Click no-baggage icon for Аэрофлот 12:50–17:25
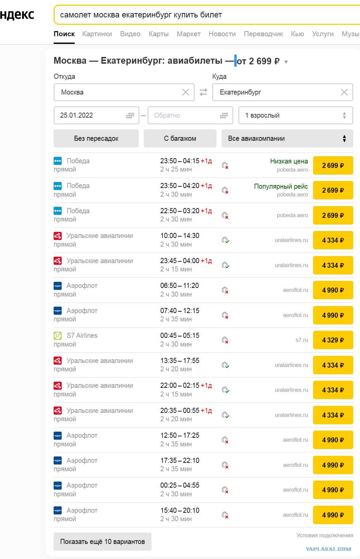Viewport: 360px width, 559px height. [x=225, y=440]
